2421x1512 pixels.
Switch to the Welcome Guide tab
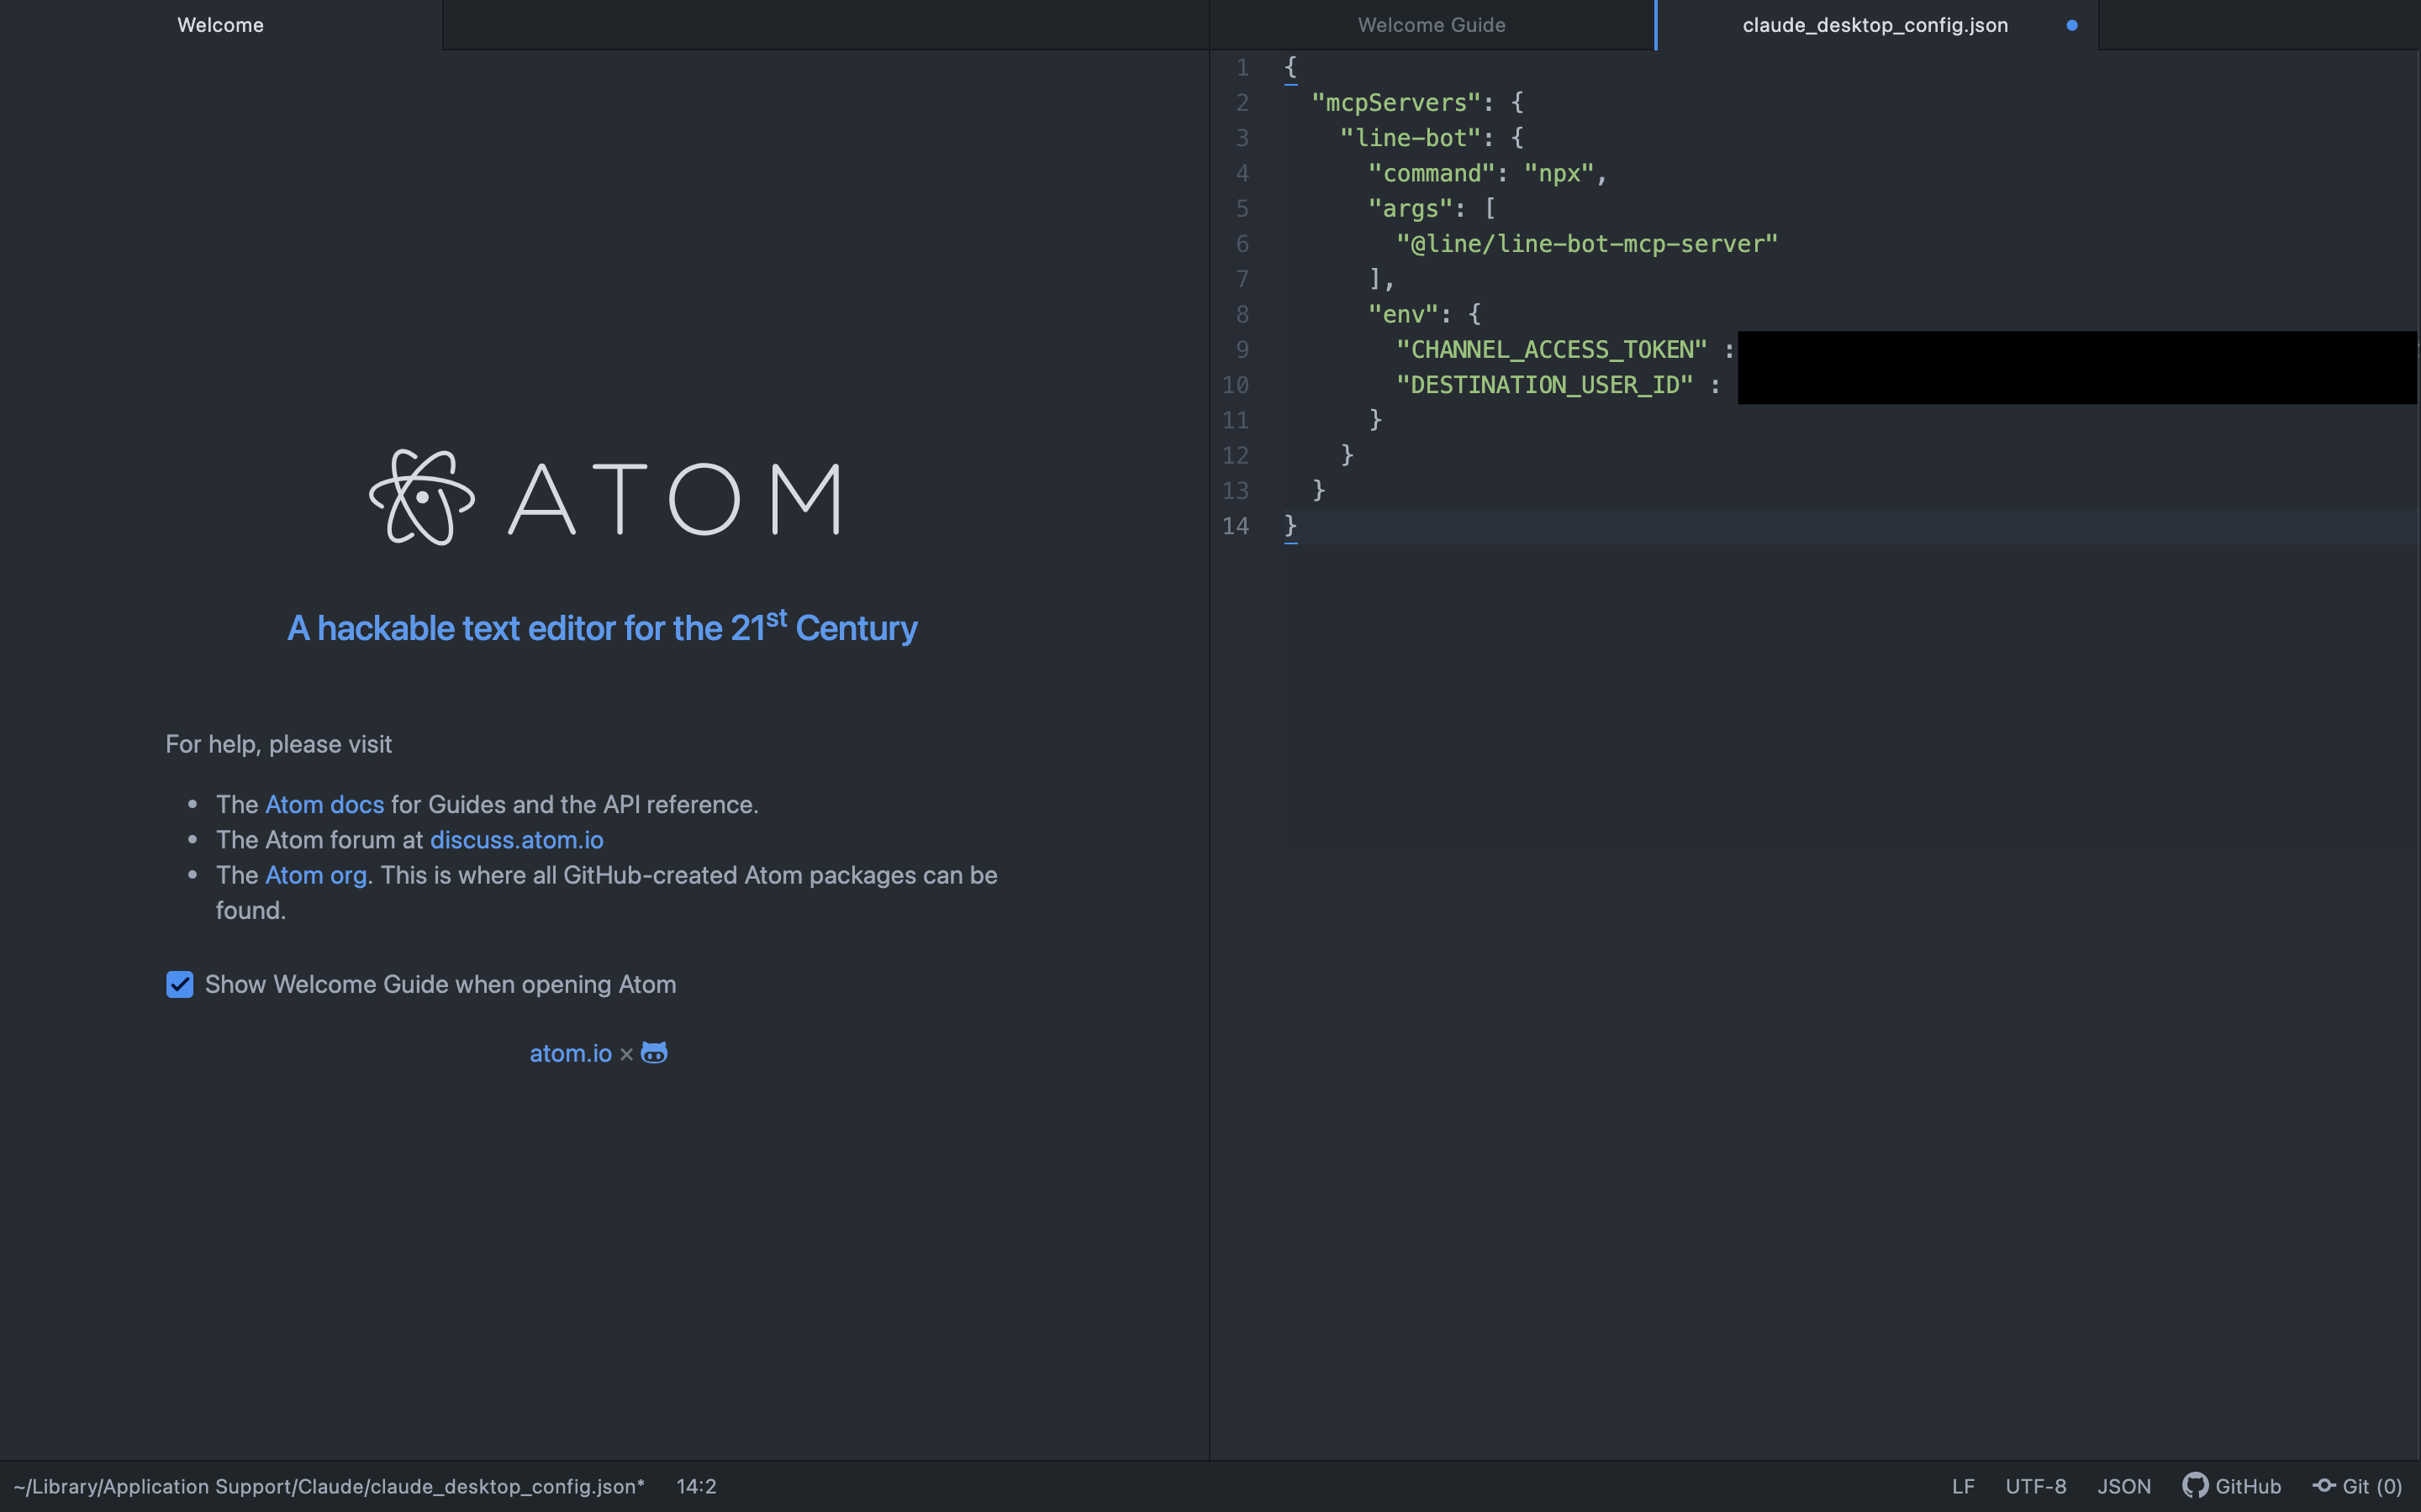[1431, 25]
